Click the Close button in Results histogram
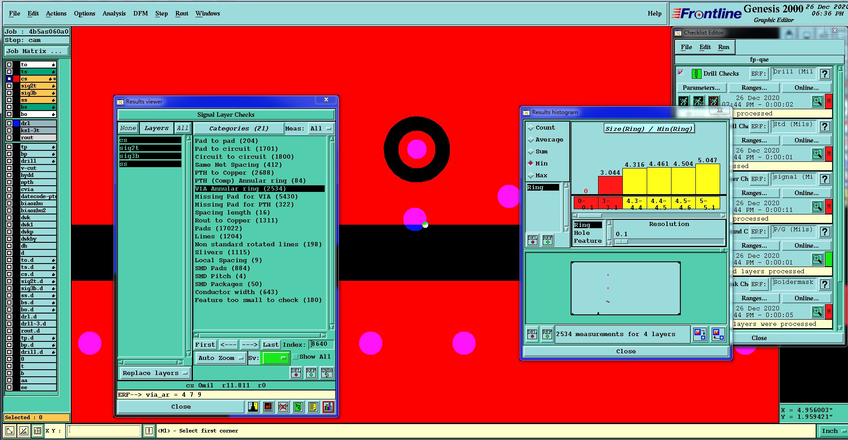The width and height of the screenshot is (848, 440). (626, 352)
